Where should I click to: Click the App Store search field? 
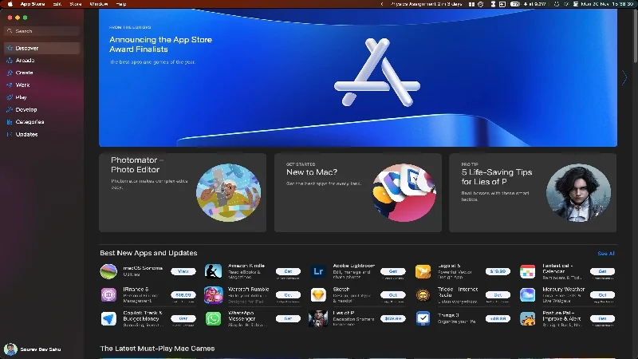point(42,31)
